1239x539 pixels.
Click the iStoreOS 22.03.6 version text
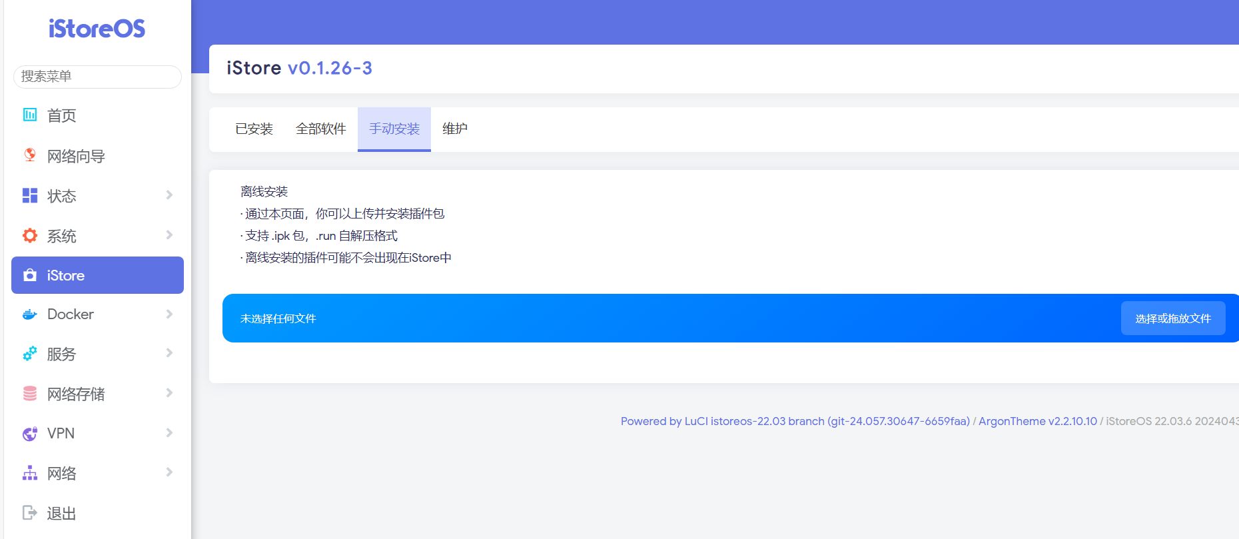1172,421
